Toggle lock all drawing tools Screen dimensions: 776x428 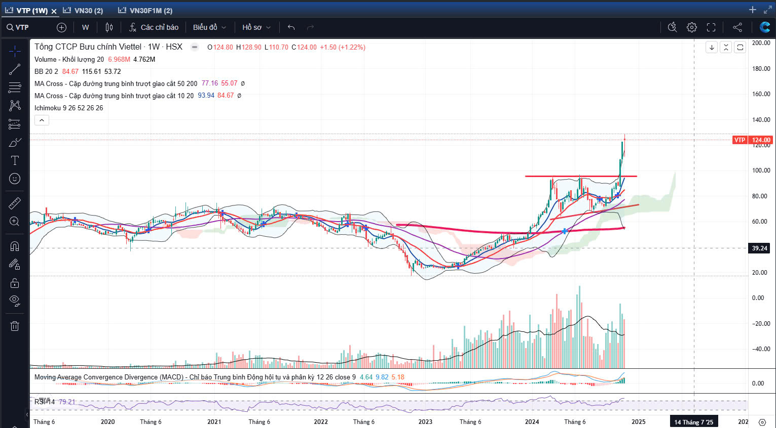(15, 283)
